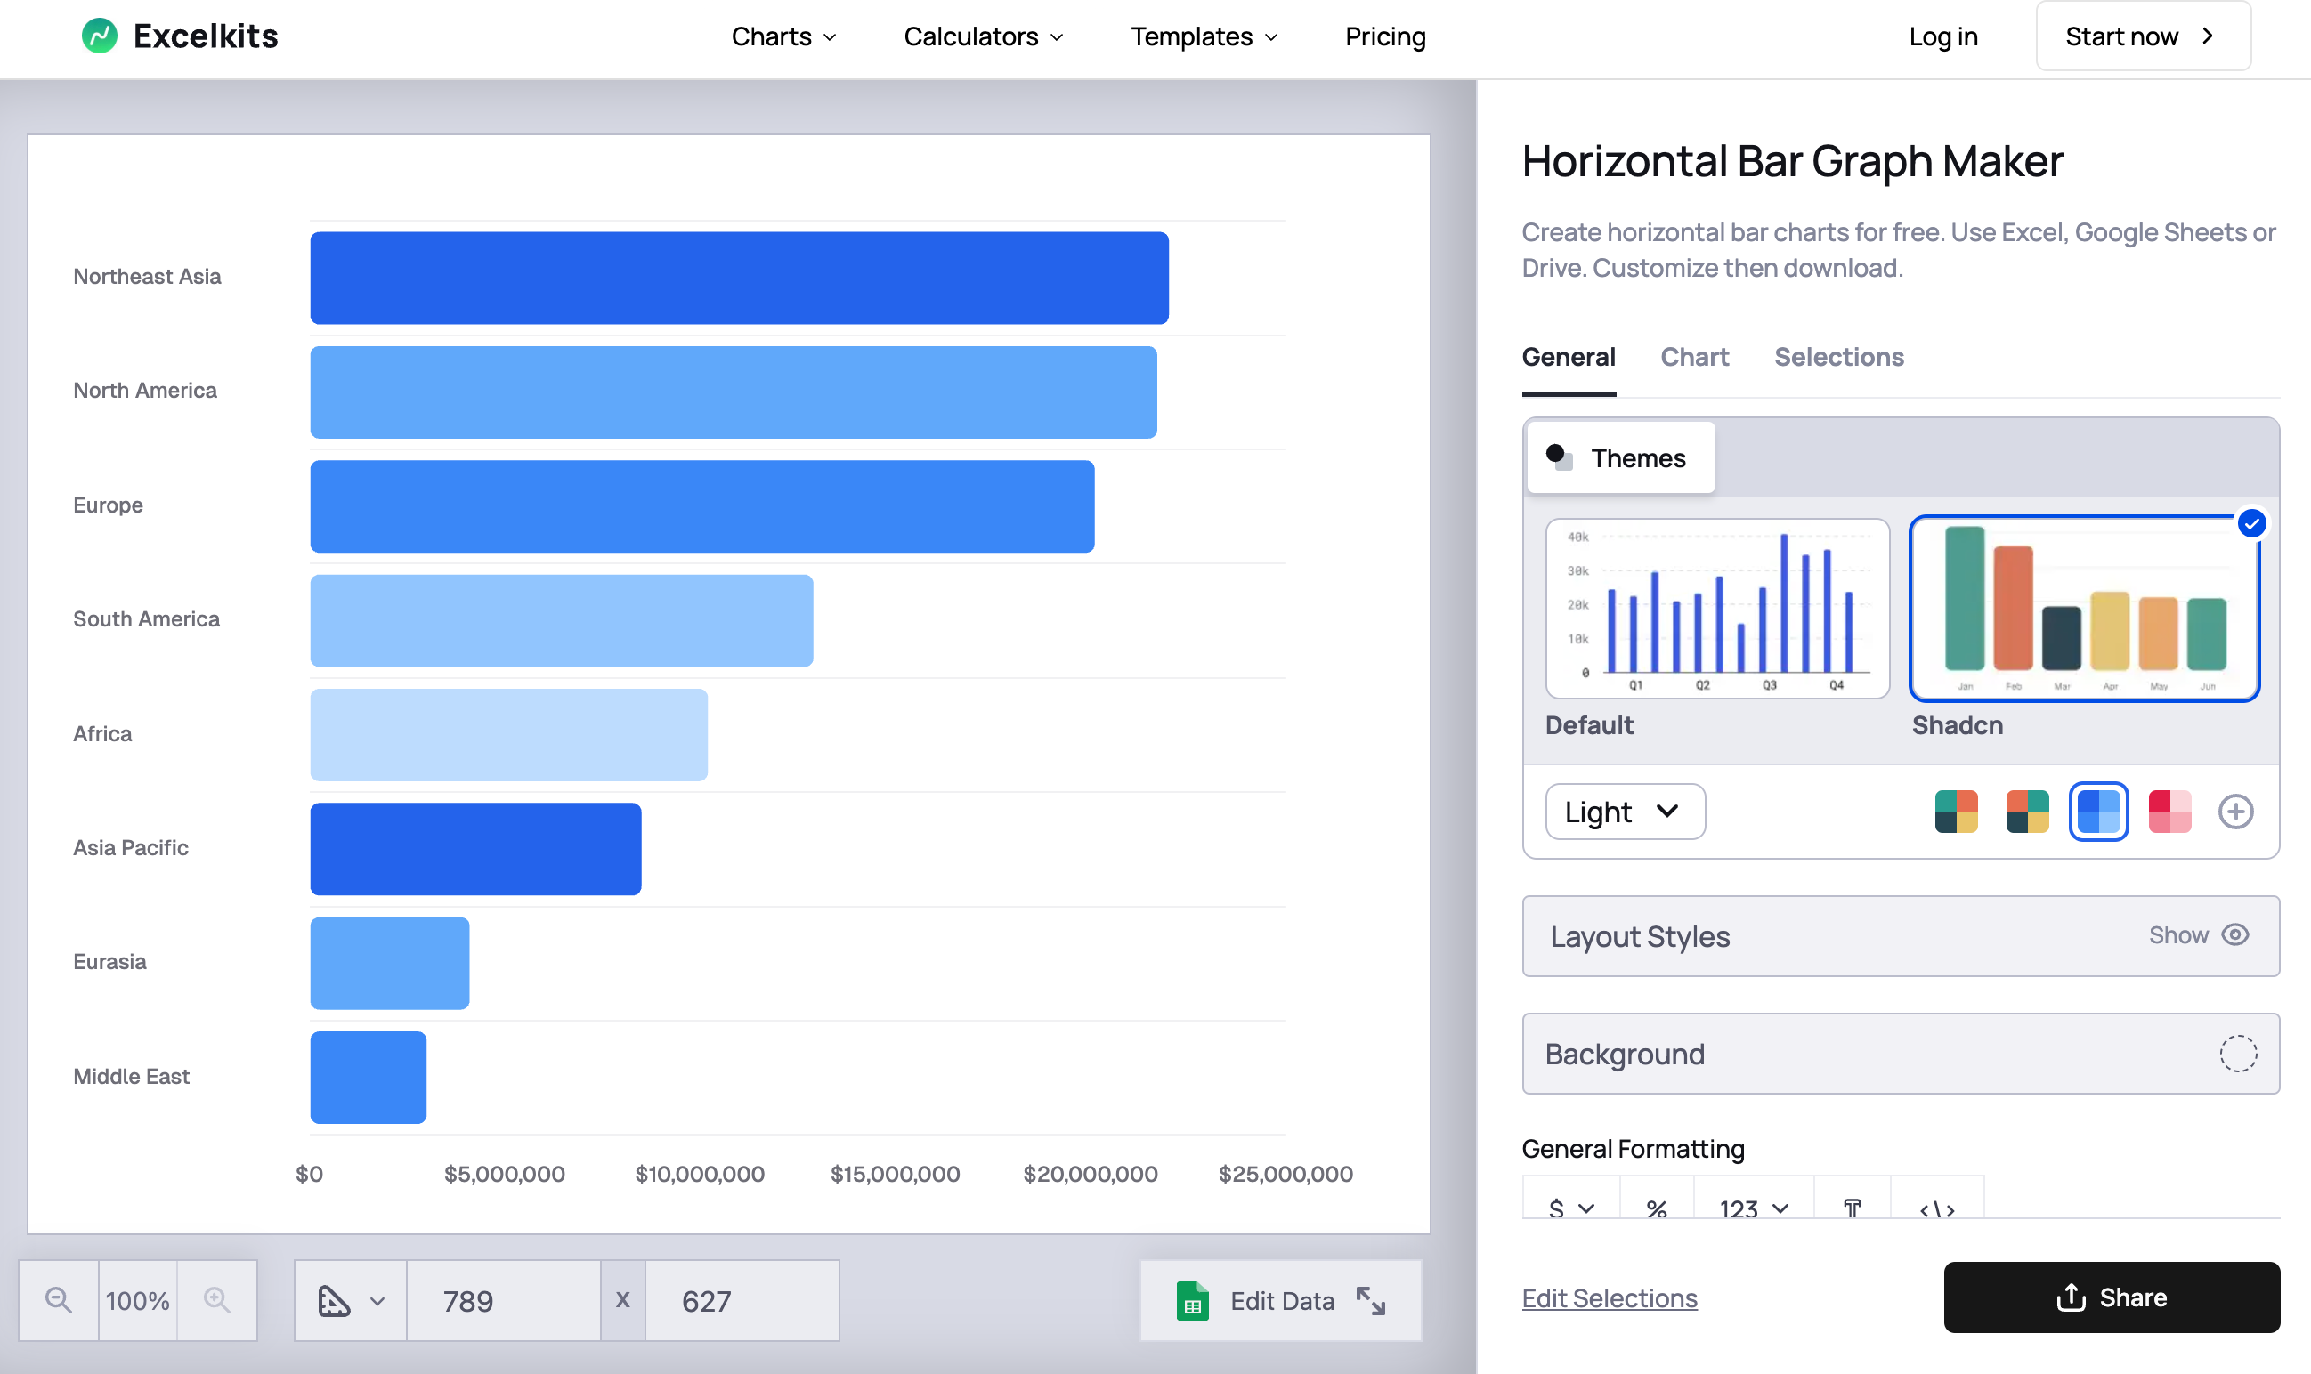The width and height of the screenshot is (2311, 1374).
Task: Open the Pricing page
Action: [x=1385, y=36]
